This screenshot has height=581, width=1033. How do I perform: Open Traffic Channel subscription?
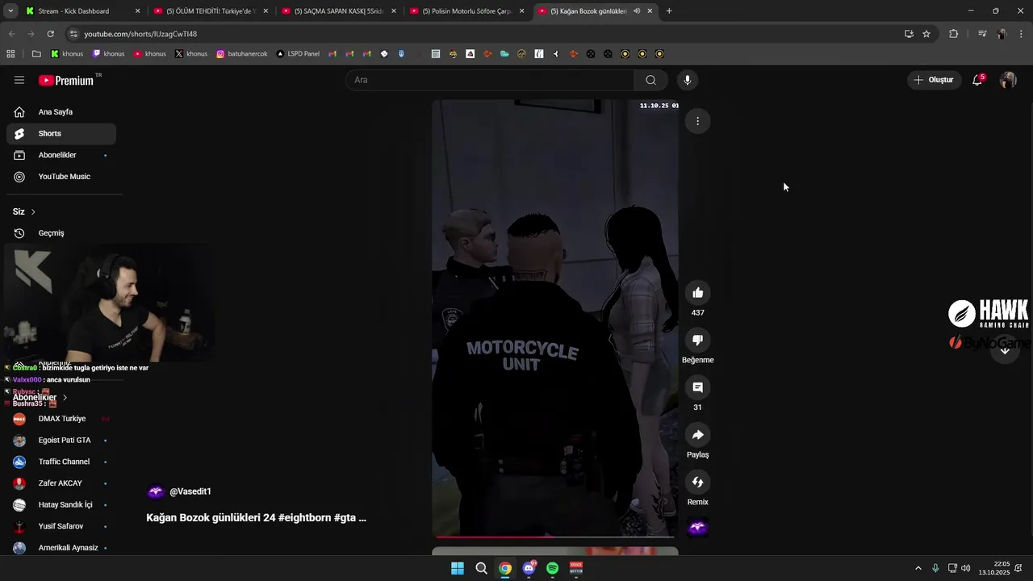pyautogui.click(x=61, y=462)
